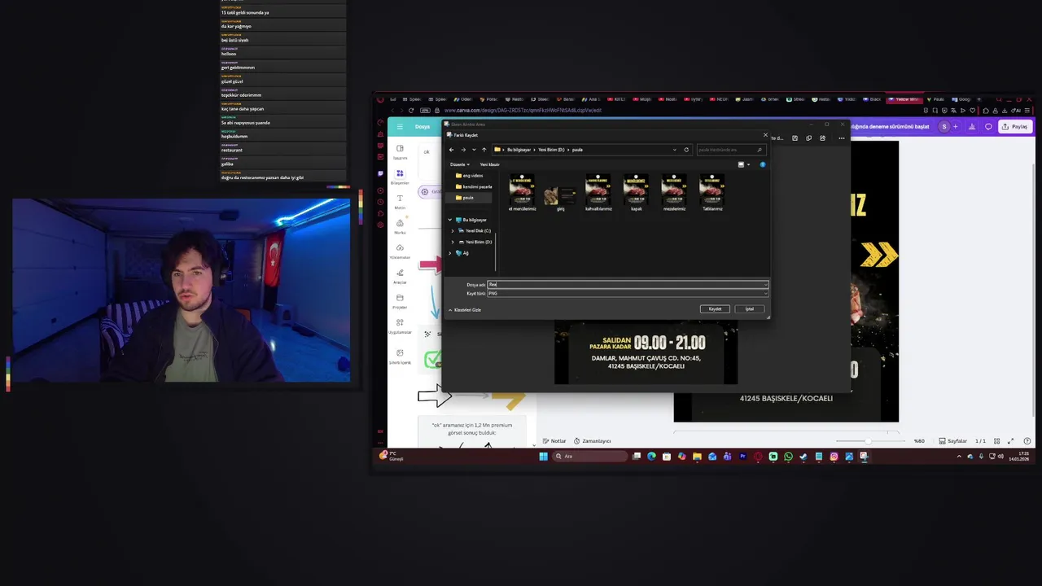Click the canva.com browser address bar
This screenshot has width=1042, height=586.
(523, 110)
